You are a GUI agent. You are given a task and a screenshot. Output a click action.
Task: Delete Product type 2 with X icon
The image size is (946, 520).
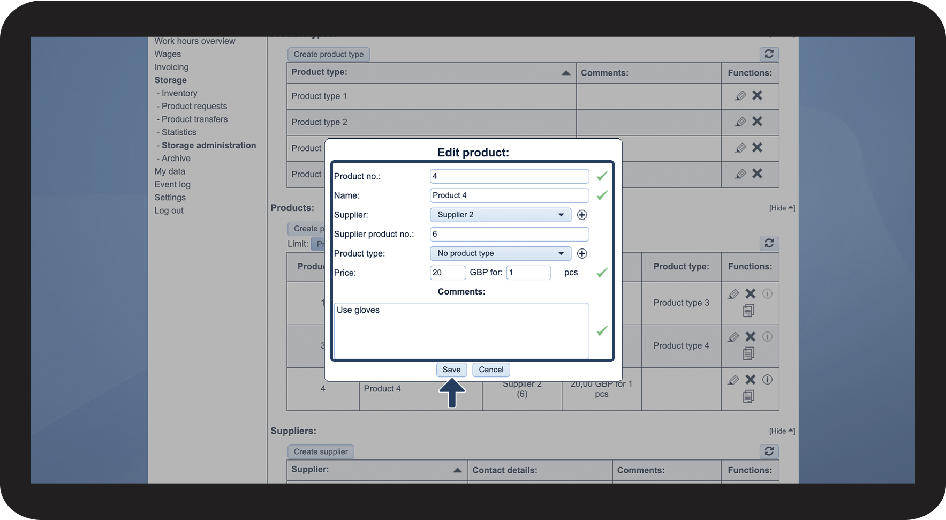pyautogui.click(x=757, y=122)
